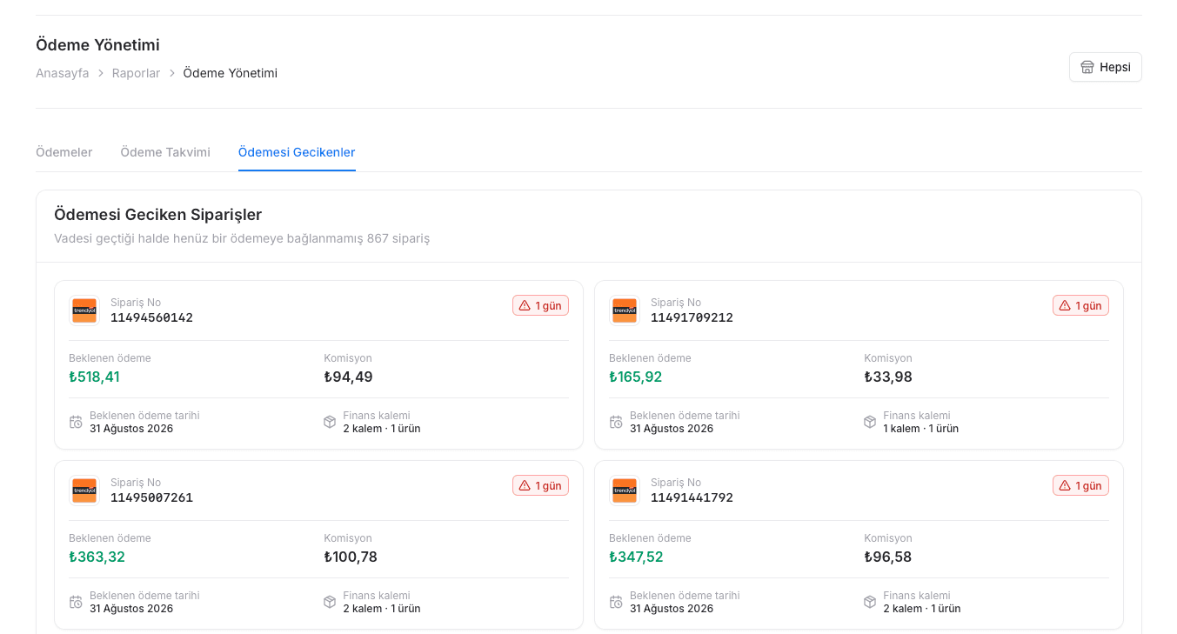The height and width of the screenshot is (634, 1177).
Task: Click the Hepsi store filter button
Action: click(x=1105, y=67)
